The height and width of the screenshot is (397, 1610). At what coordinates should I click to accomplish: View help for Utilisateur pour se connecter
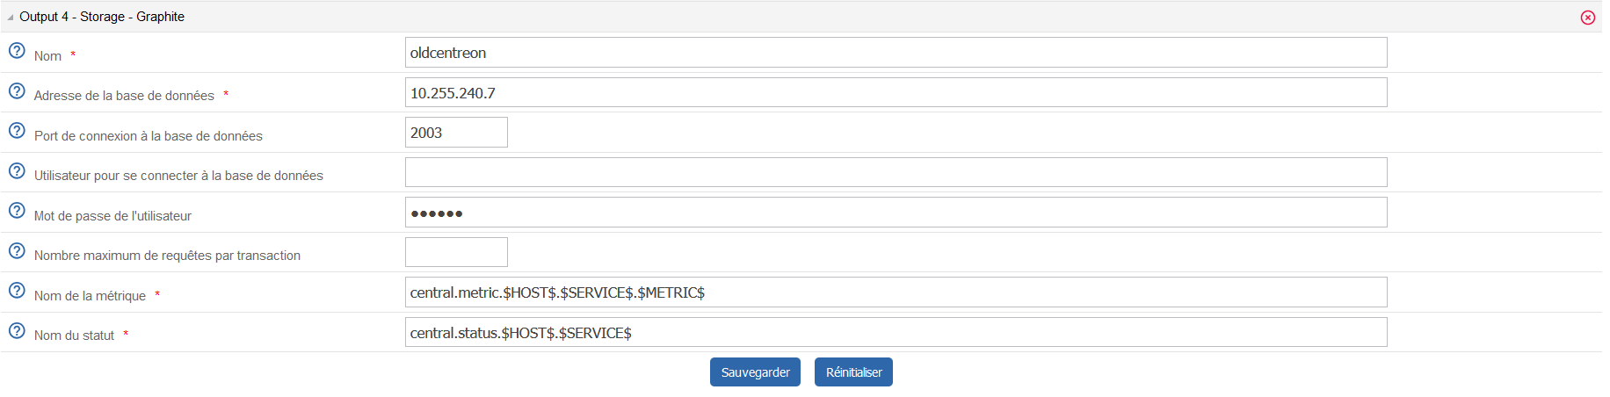17,170
